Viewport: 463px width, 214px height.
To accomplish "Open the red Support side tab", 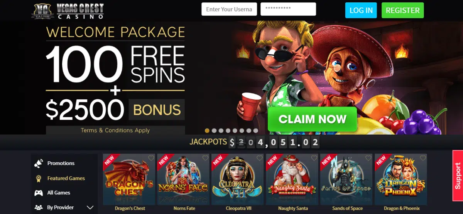I will (458, 176).
